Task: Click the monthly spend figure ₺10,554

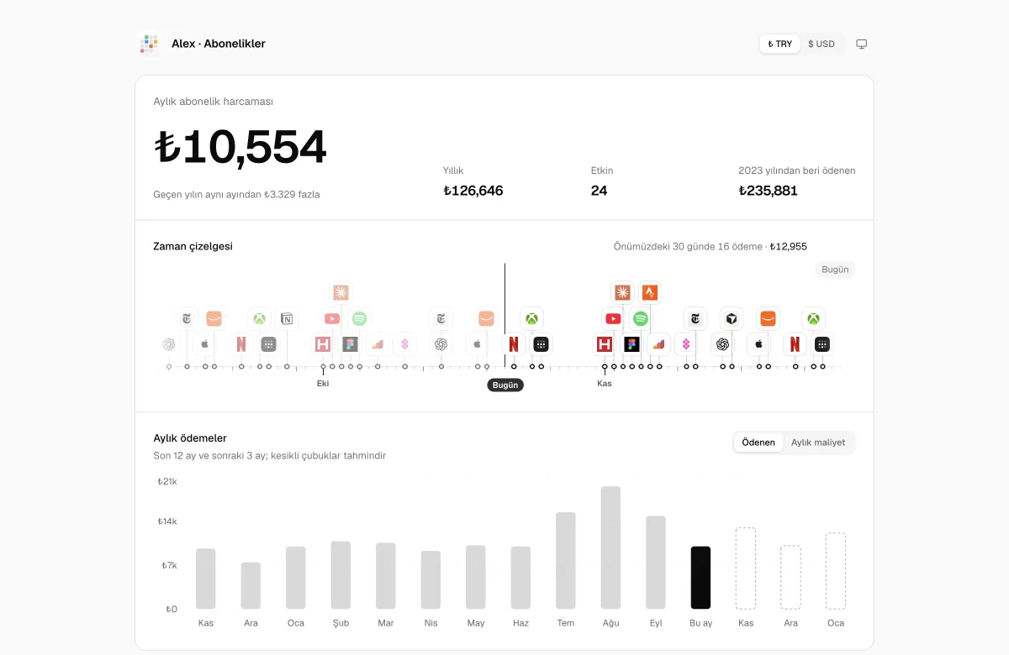Action: coord(240,147)
